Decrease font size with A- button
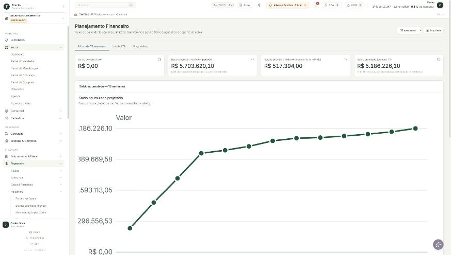This screenshot has width=451, height=255. coord(215,5)
